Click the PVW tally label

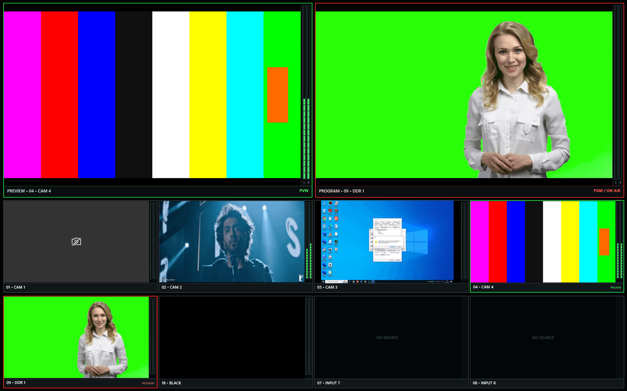tap(304, 191)
